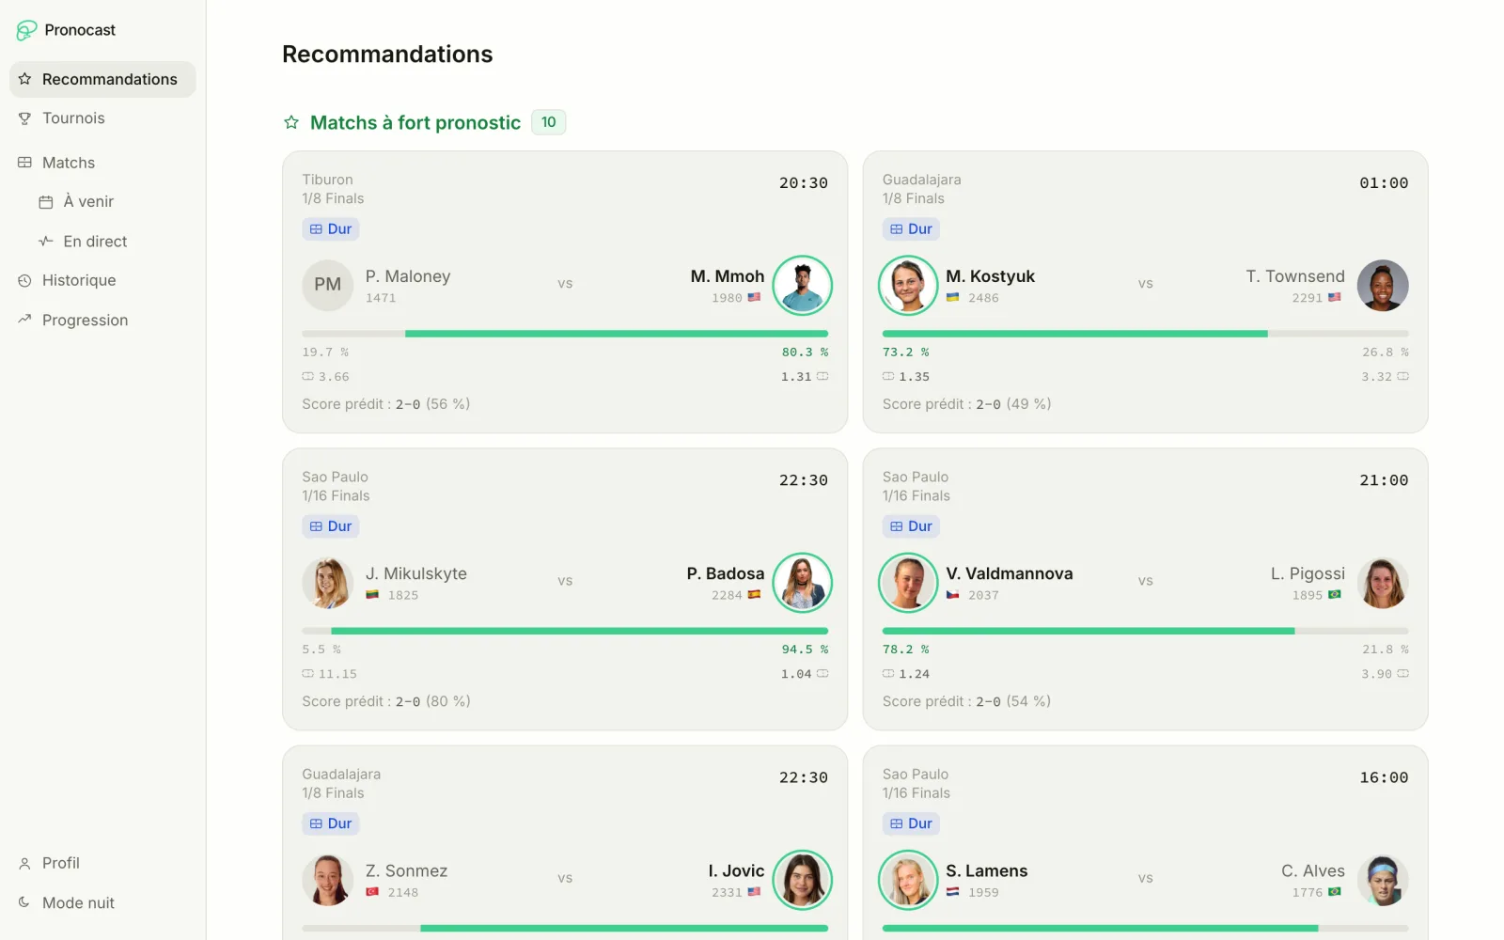The width and height of the screenshot is (1504, 940).
Task: Click the star icon beside Matchs à fort pronostic
Action: pyautogui.click(x=291, y=122)
